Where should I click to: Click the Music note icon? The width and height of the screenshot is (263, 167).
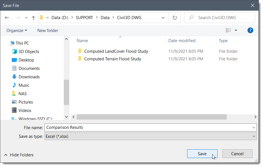coord(14,85)
